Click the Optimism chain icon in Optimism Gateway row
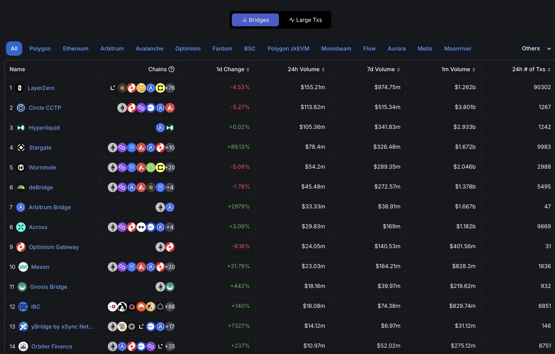 click(x=170, y=247)
